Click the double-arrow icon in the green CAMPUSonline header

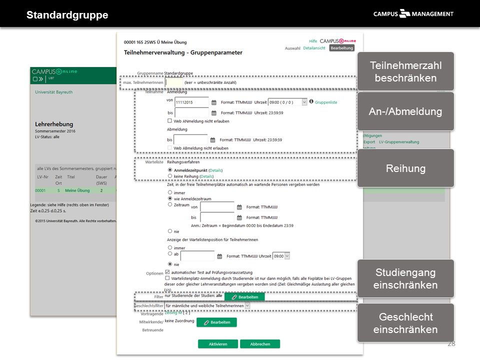pos(41,79)
